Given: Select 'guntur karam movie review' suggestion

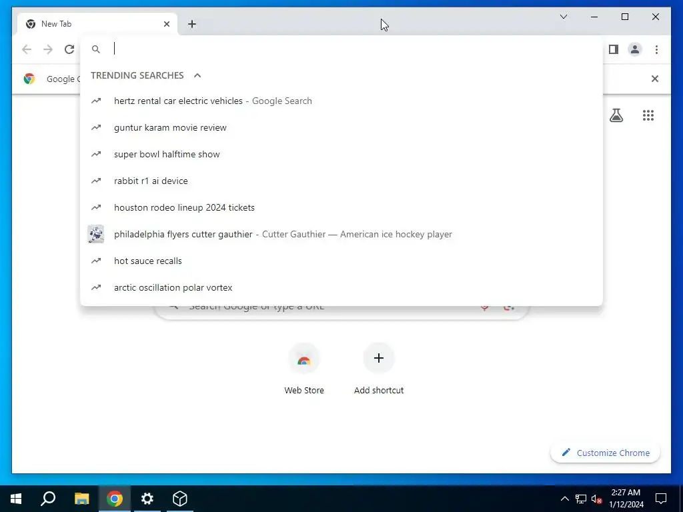Looking at the screenshot, I should [x=341, y=127].
